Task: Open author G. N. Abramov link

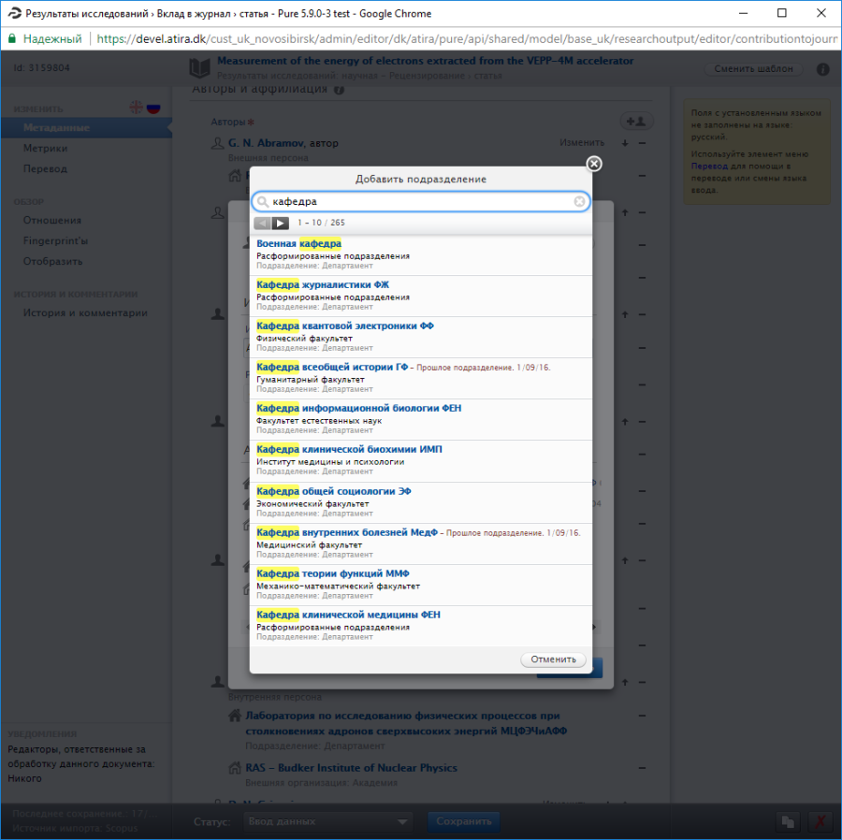Action: tap(266, 143)
